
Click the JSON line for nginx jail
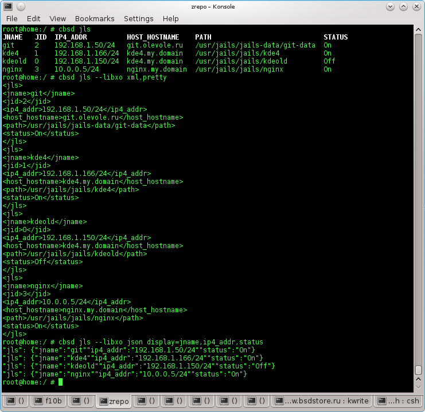[x=124, y=374]
